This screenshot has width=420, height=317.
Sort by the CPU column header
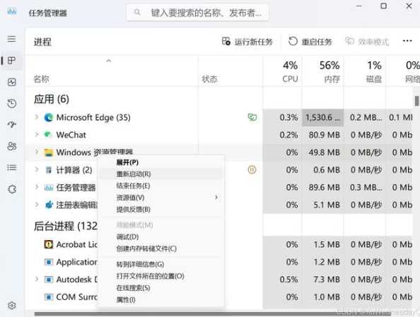[283, 72]
